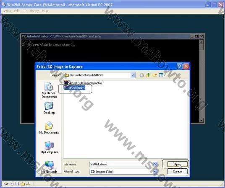Select Virtual Disk Precompactor file
This screenshot has width=225, height=188.
(83, 83)
